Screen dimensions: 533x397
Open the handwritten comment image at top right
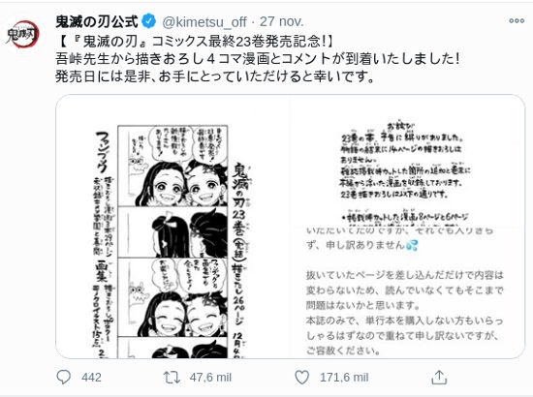point(407,160)
